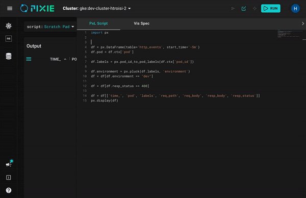The width and height of the screenshot is (306, 198).
Task: Click the 'http_events' string in line 4
Action: click(150, 47)
